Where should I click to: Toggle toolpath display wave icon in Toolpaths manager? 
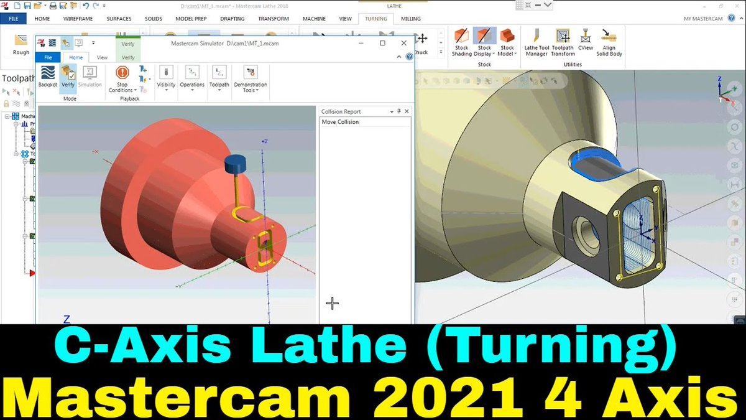pos(17,104)
